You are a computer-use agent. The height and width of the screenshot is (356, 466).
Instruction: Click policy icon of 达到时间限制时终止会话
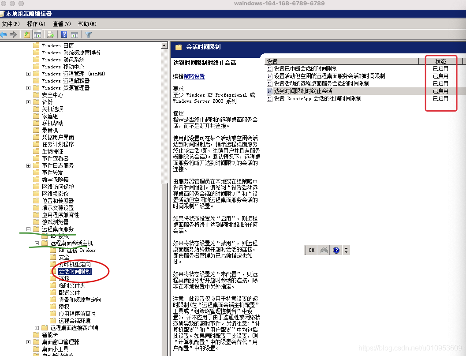269,91
